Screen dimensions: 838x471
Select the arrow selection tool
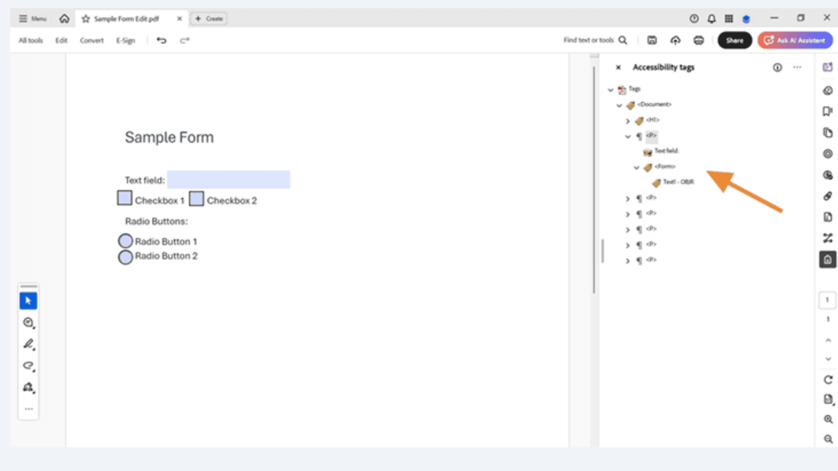click(x=28, y=300)
